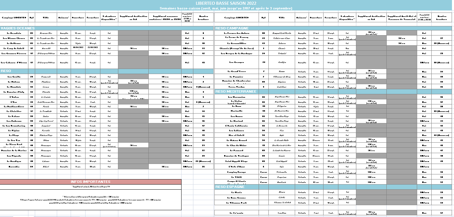This screenshot has height=217, width=454.
Task: Select the Les Cabanes d'Oleron cell
Action: 14,63
